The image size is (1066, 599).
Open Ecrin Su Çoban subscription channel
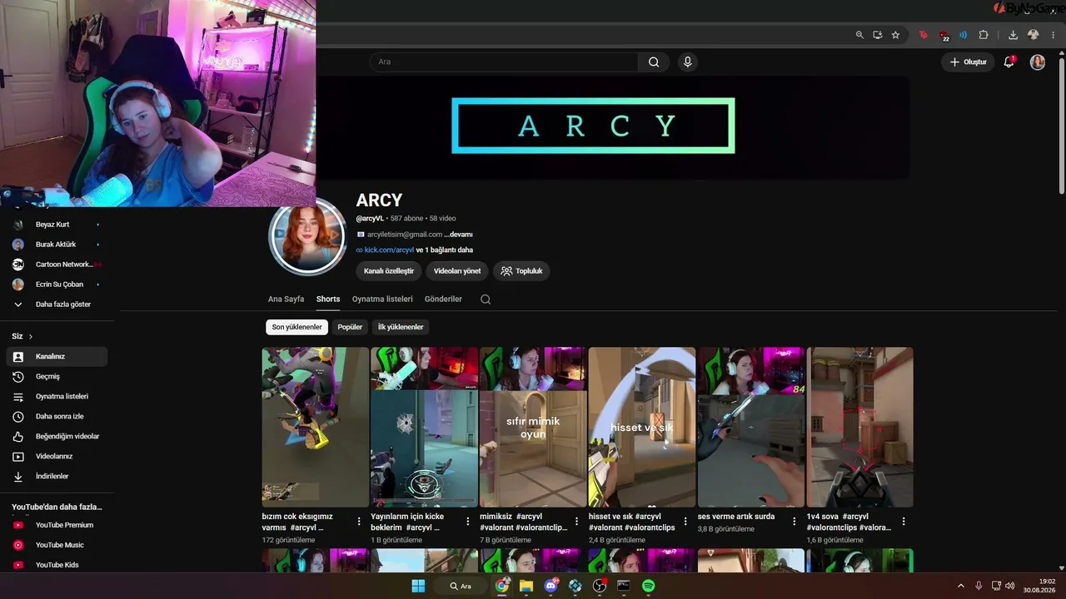(x=57, y=285)
